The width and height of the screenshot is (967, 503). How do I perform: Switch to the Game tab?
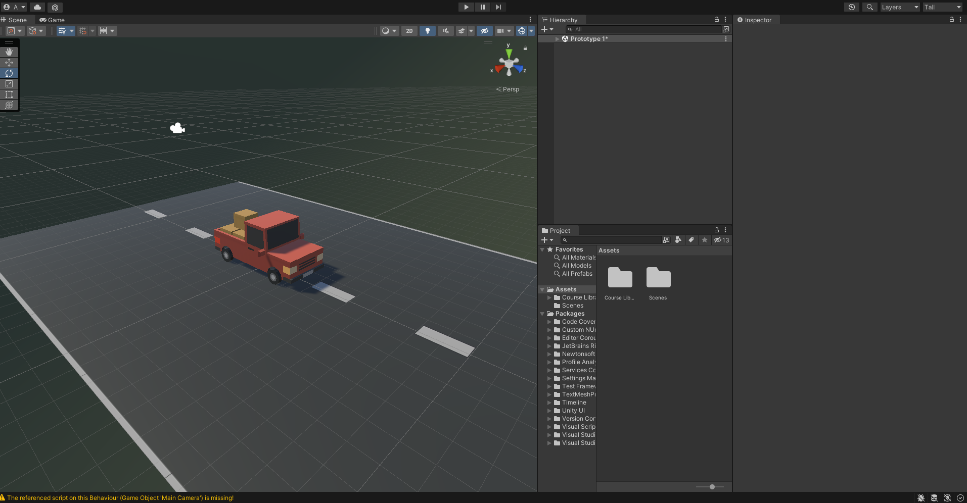point(52,20)
